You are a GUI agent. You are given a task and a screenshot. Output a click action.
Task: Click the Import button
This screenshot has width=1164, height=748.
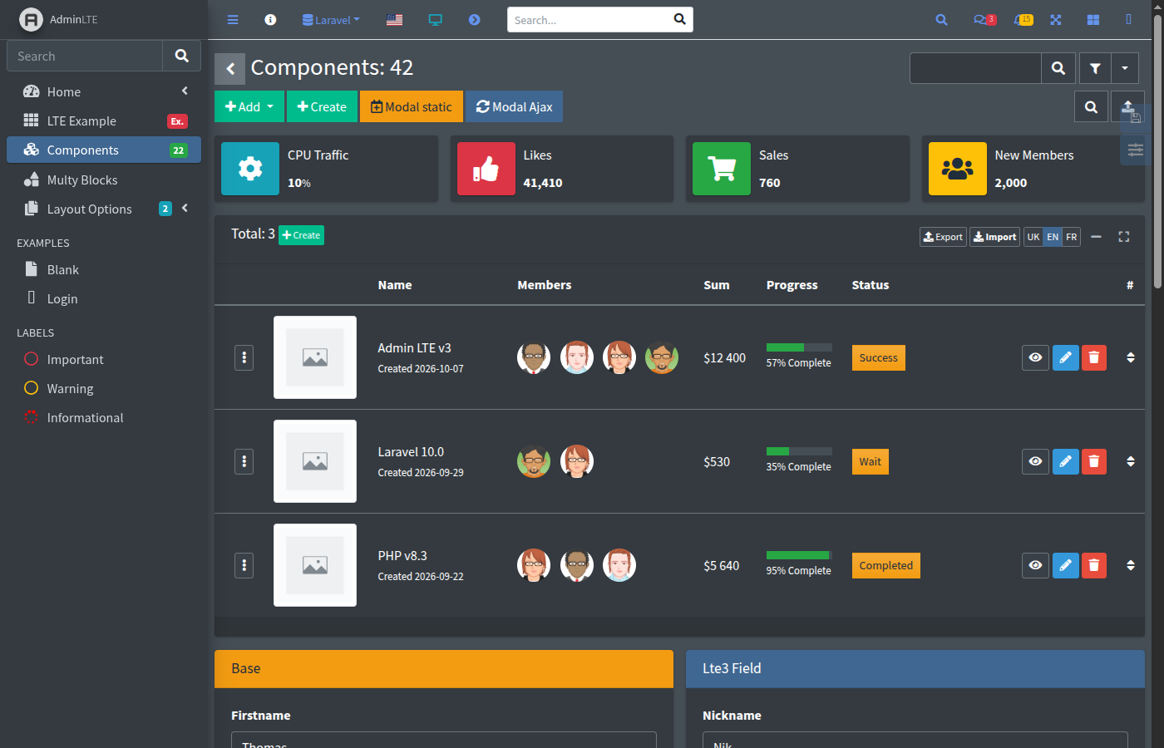[x=995, y=237]
